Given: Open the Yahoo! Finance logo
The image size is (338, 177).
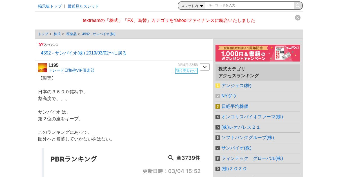Looking at the screenshot, I should (48, 44).
